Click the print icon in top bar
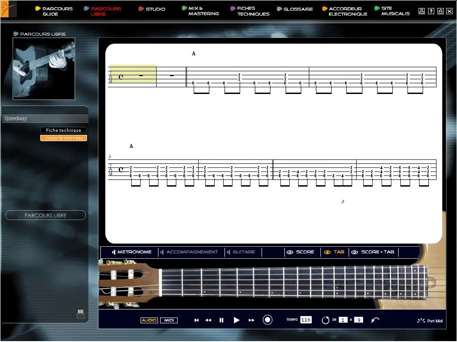This screenshot has height=342, width=457. click(x=421, y=11)
